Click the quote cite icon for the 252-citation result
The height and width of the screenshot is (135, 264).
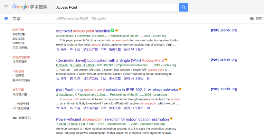[71, 108]
